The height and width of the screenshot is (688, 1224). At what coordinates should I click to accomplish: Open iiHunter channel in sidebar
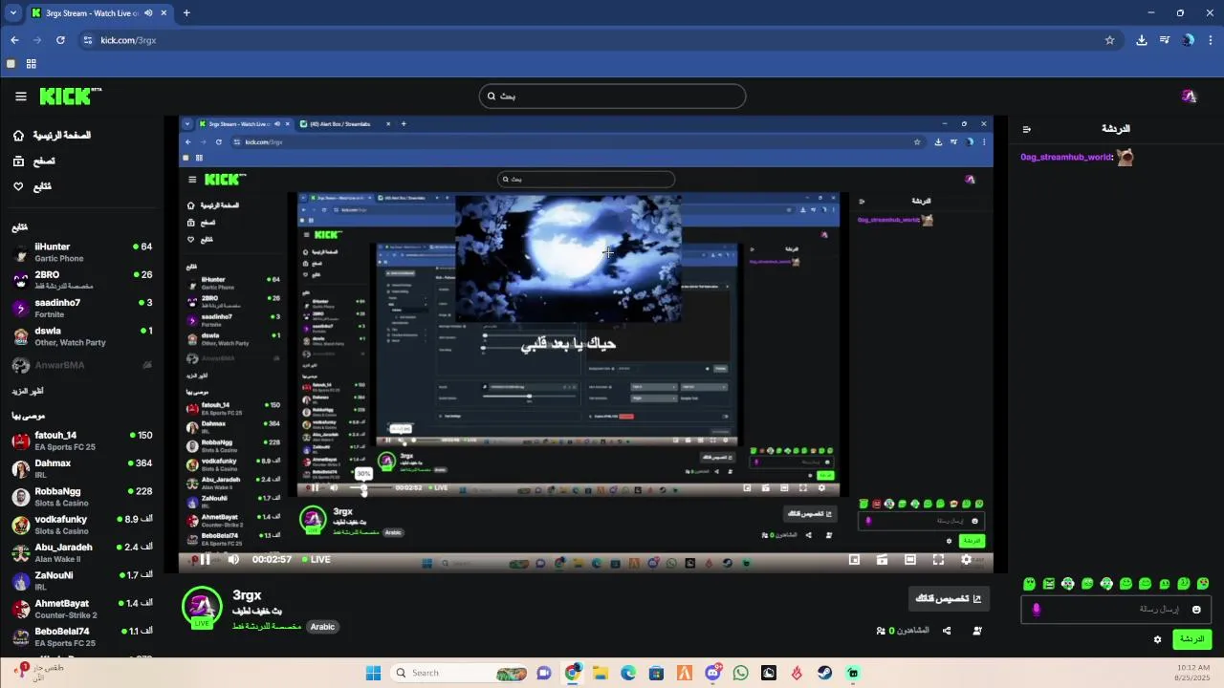(x=81, y=252)
